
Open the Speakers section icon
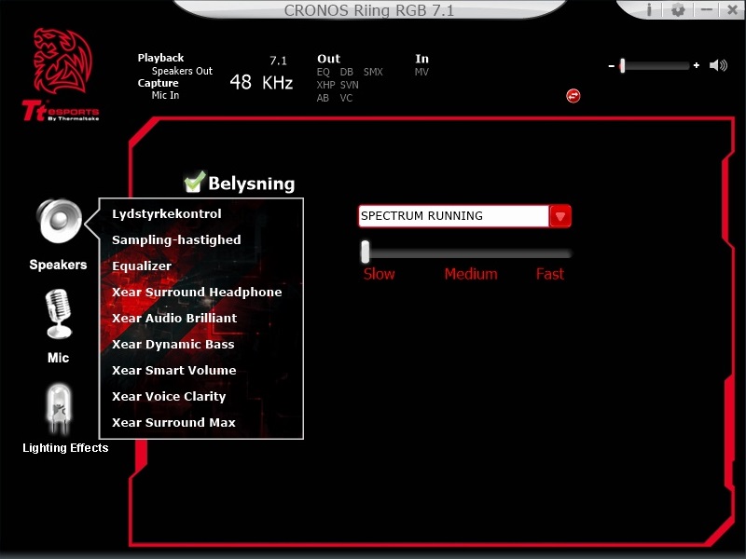tap(59, 221)
